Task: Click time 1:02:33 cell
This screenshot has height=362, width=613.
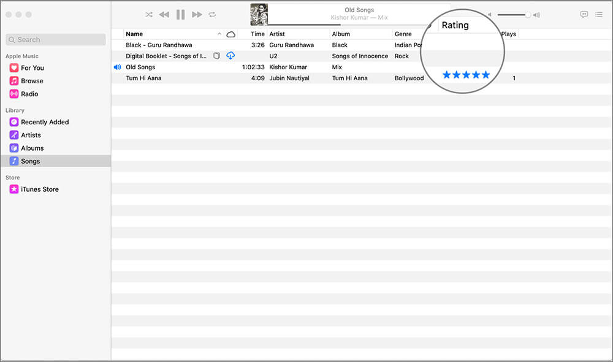Action: tap(253, 67)
